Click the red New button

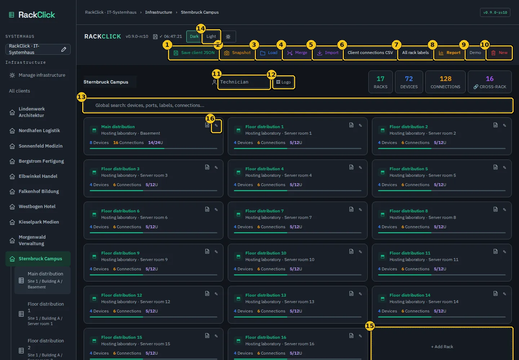pos(499,53)
